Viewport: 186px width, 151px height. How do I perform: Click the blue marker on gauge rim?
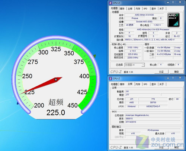18,103
